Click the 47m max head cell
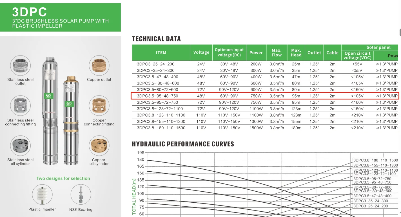This screenshot has width=401, height=217. (x=296, y=77)
